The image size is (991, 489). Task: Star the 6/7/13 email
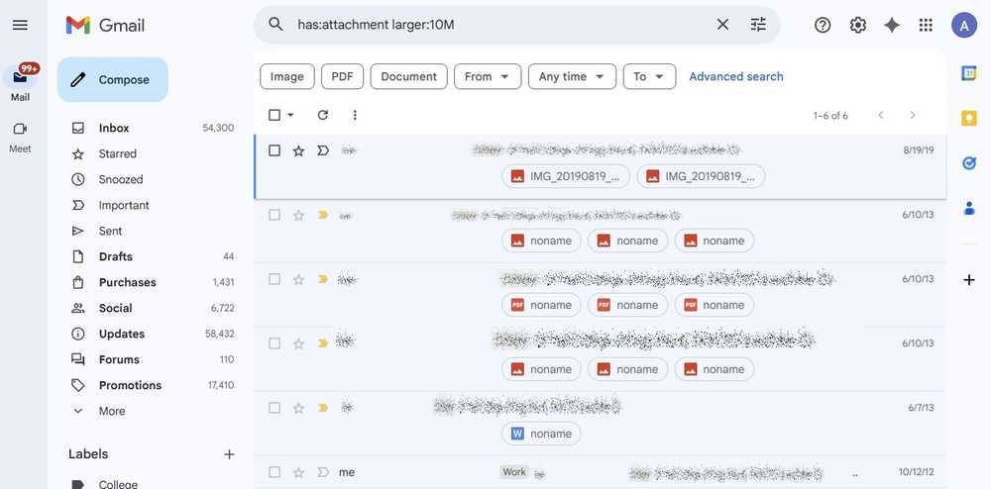click(298, 408)
